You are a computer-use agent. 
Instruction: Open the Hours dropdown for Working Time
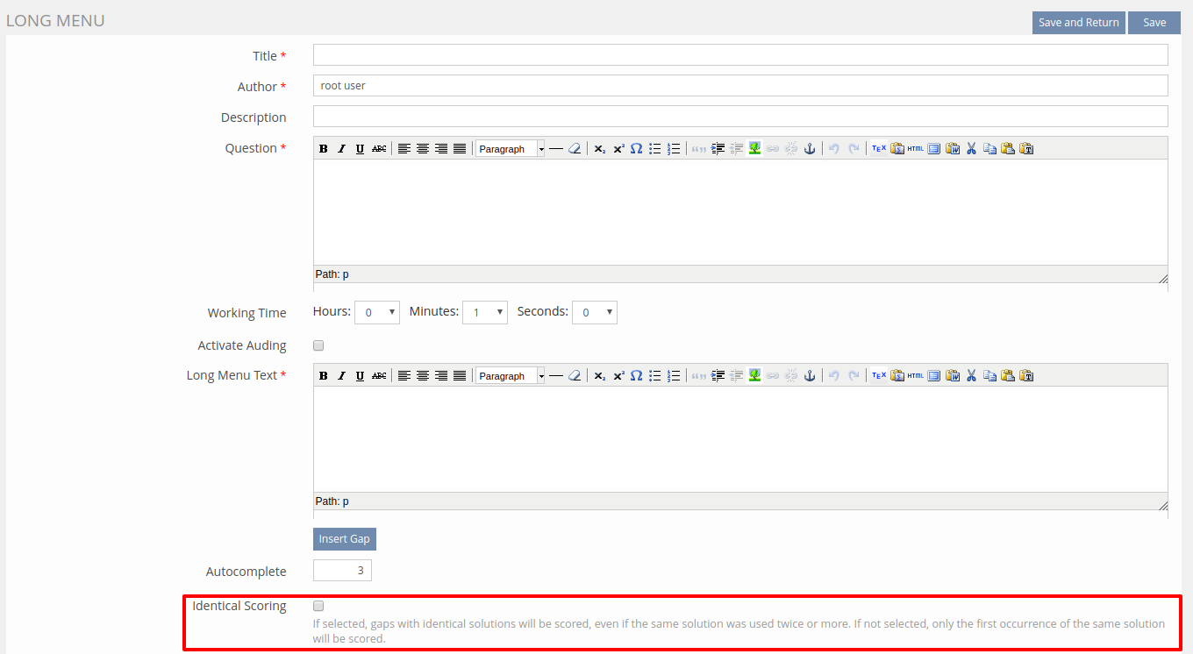pos(377,312)
